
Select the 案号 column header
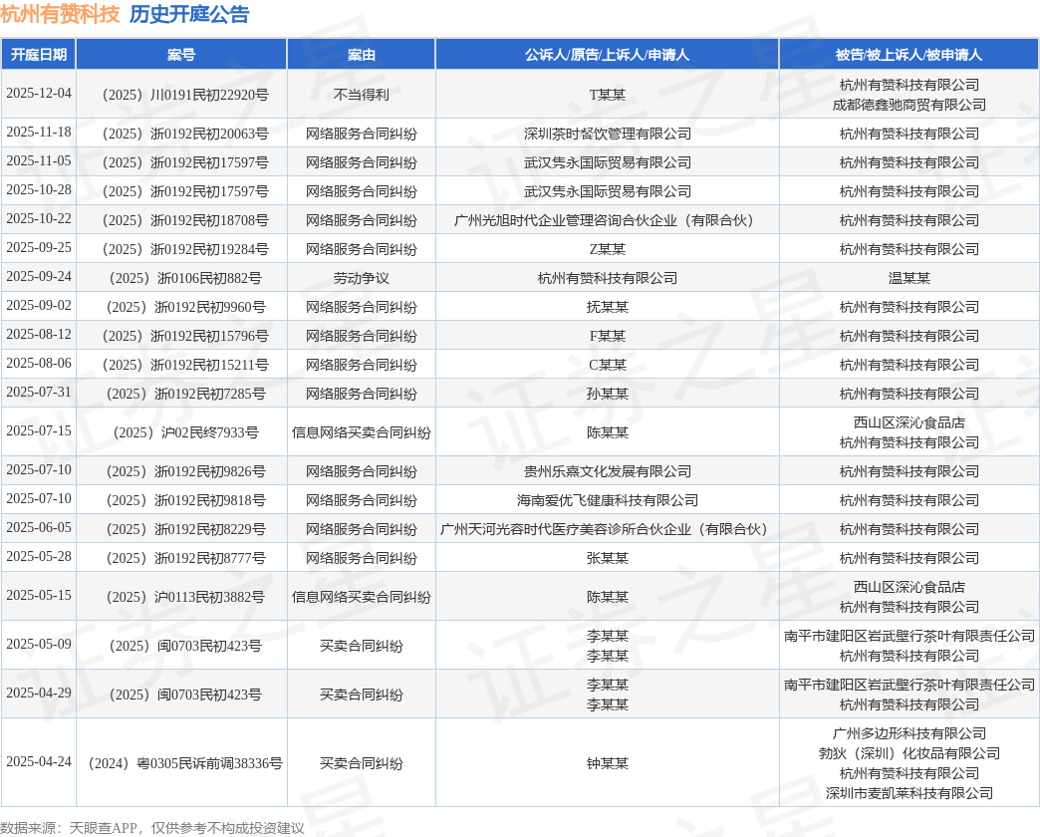coord(181,55)
